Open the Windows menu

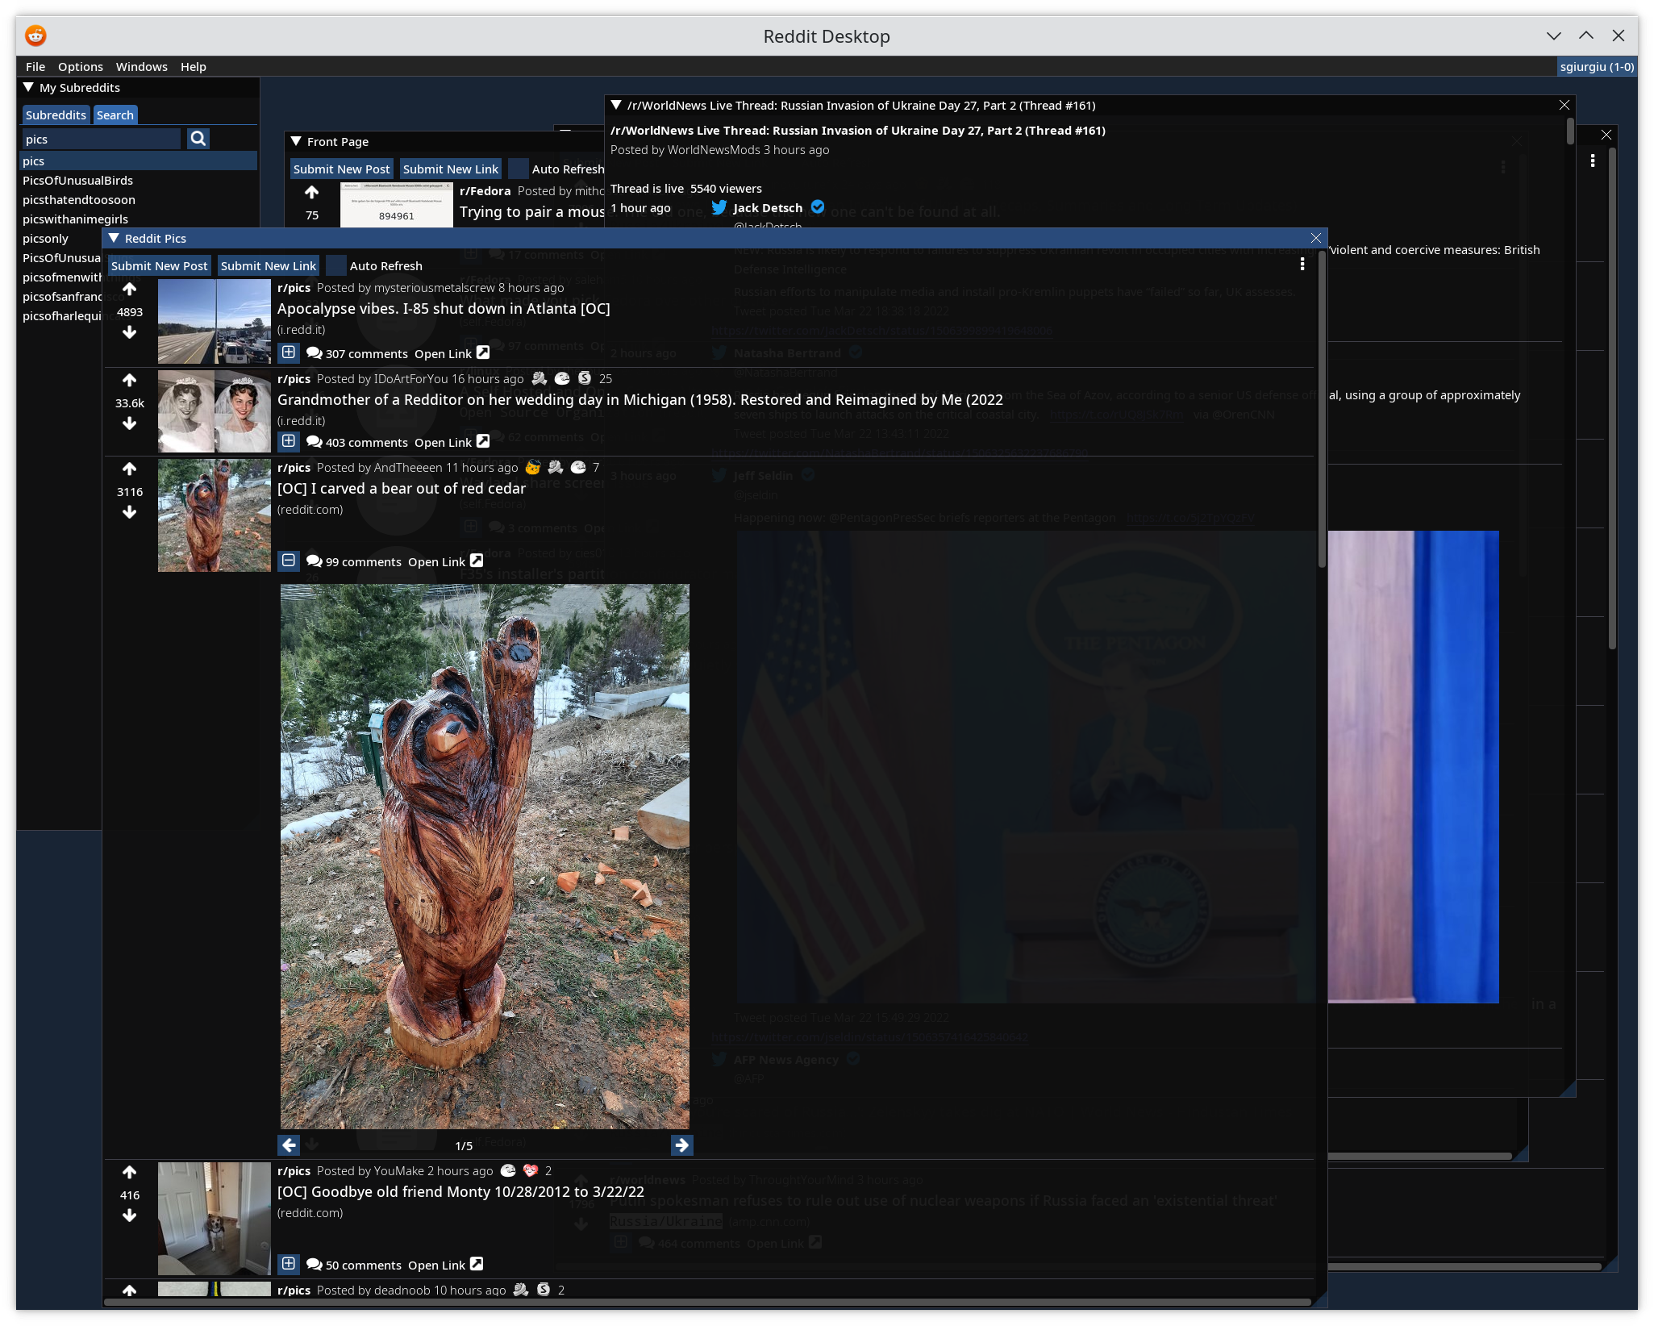point(142,66)
